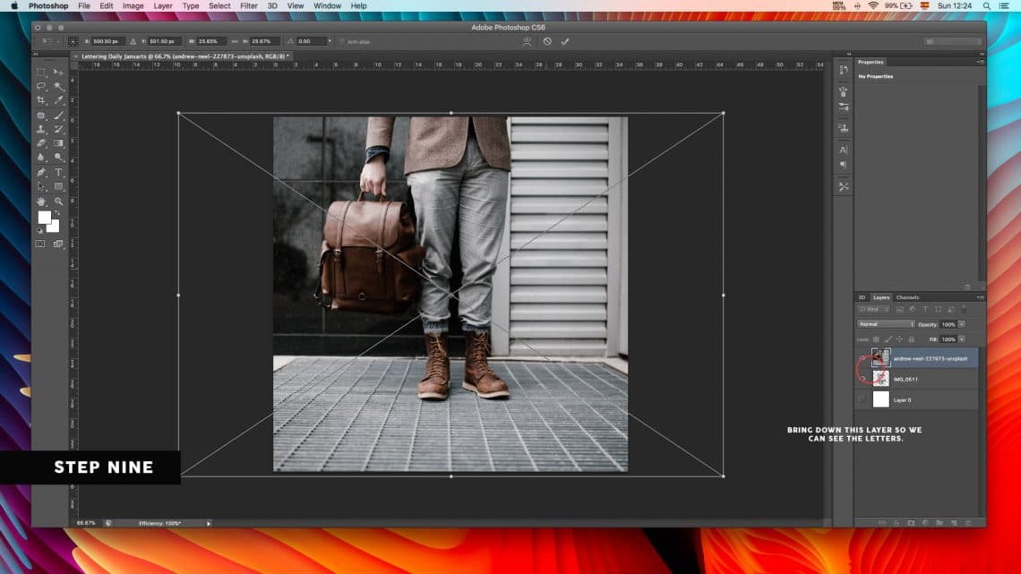
Task: Select the Path Selection tool
Action: point(41,187)
